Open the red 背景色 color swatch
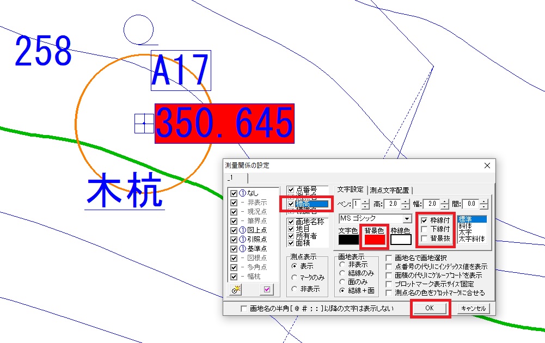 point(375,240)
